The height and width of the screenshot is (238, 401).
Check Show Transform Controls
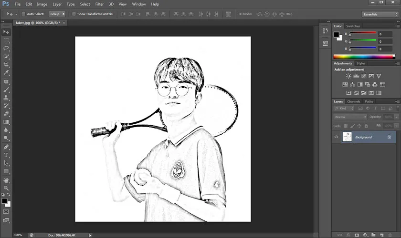tap(74, 14)
